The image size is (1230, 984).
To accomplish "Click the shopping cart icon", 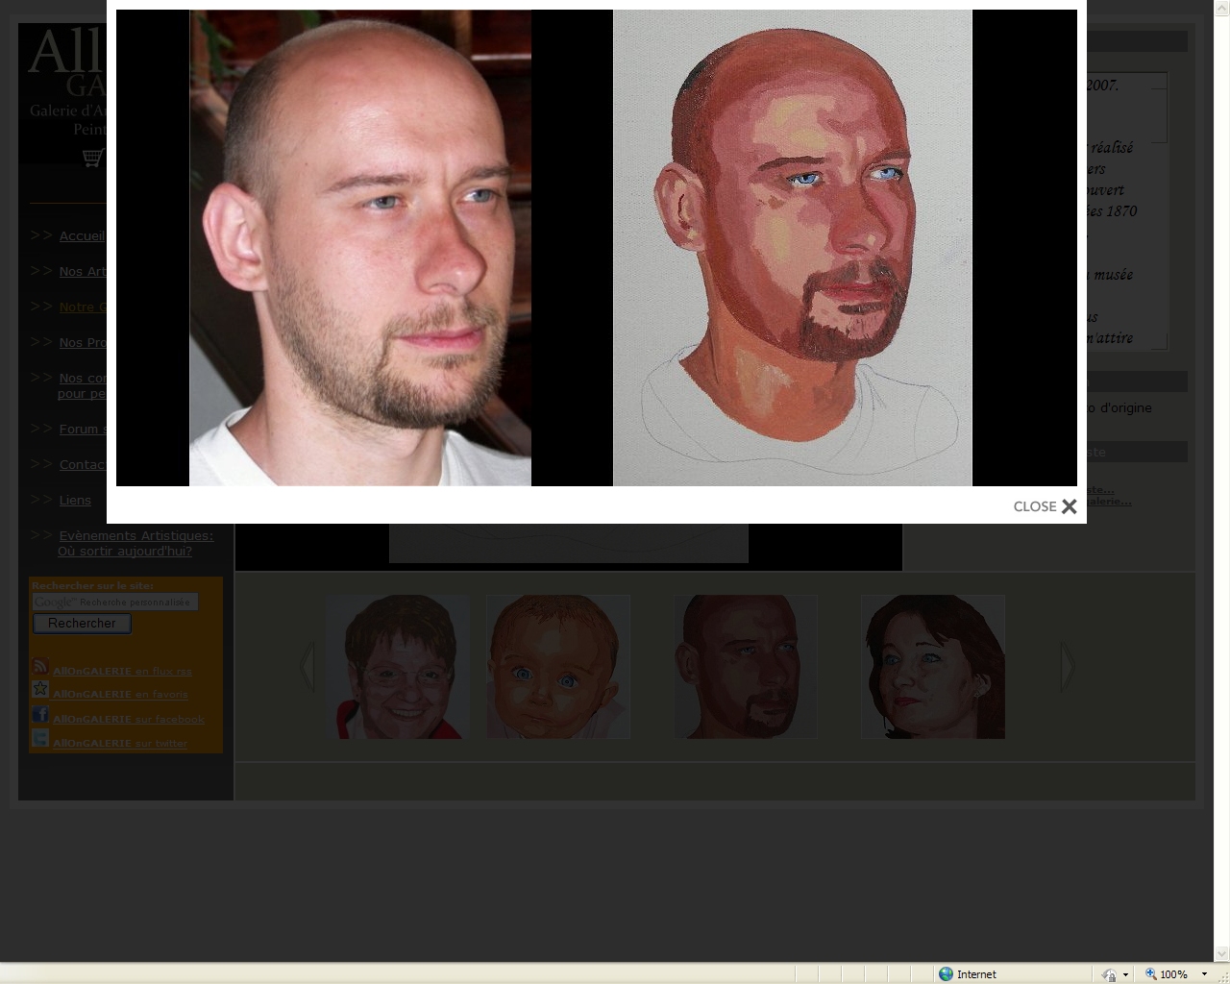I will [x=92, y=158].
